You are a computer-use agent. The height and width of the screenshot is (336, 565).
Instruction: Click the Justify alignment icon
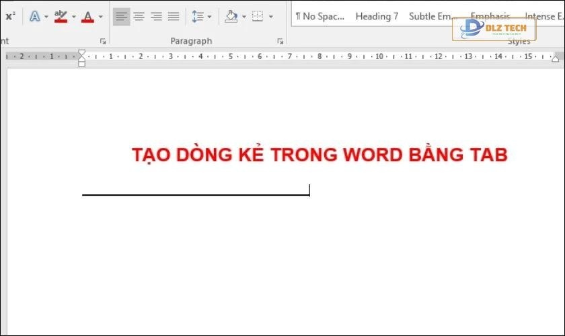(x=174, y=16)
